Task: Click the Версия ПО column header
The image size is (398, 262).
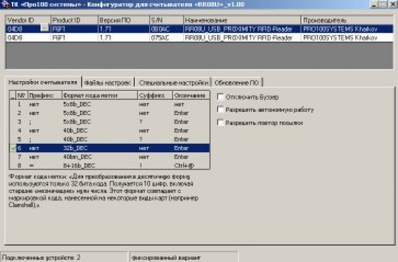Action: (x=124, y=20)
